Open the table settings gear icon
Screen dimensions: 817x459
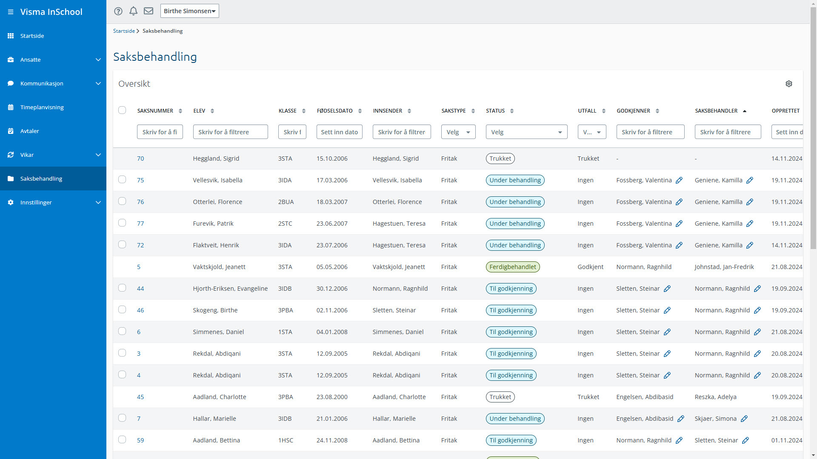[788, 84]
